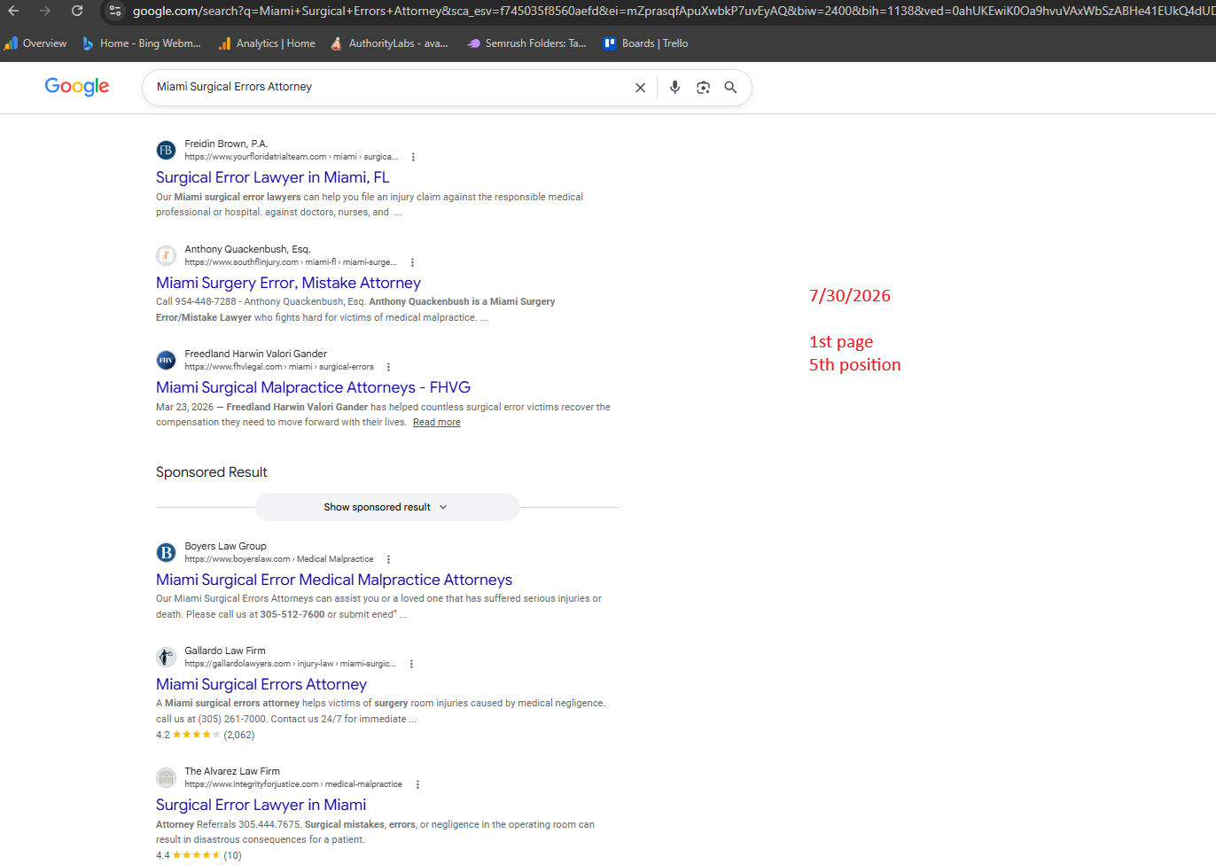Click the Google logo

pos(77,86)
